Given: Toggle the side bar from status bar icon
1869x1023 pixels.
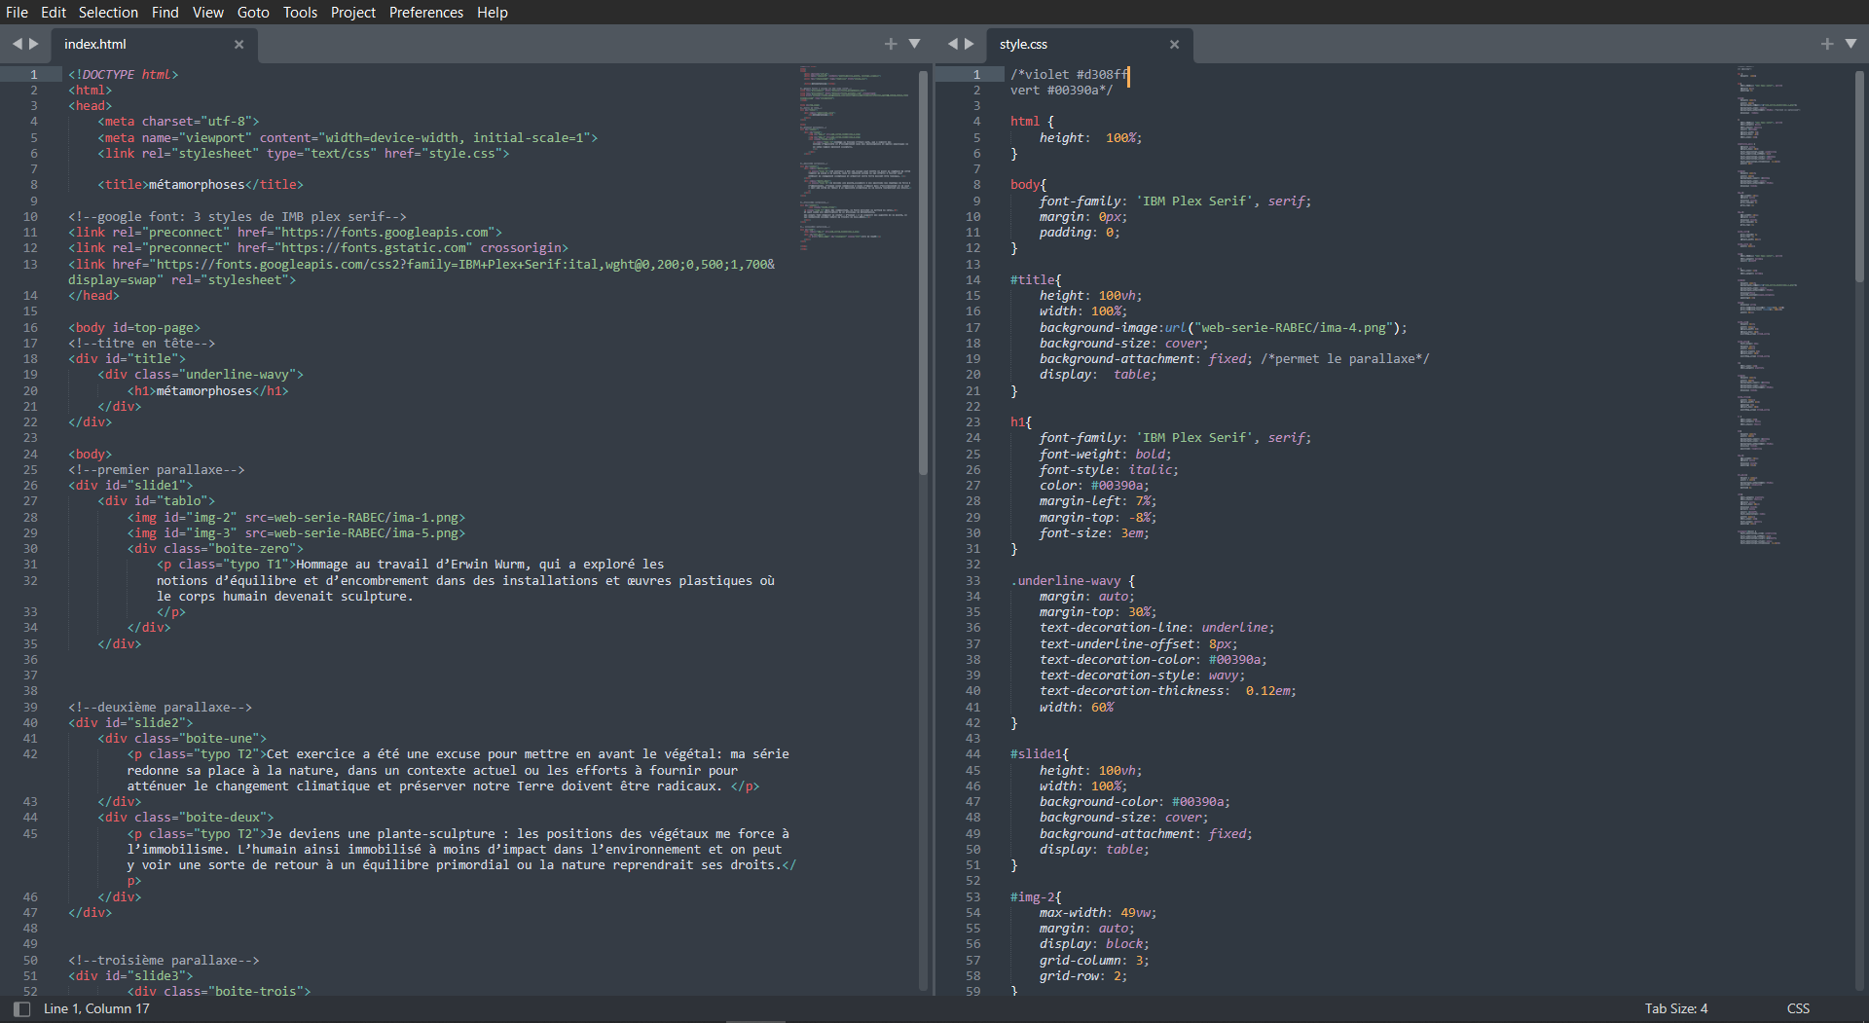Looking at the screenshot, I should click(21, 1008).
